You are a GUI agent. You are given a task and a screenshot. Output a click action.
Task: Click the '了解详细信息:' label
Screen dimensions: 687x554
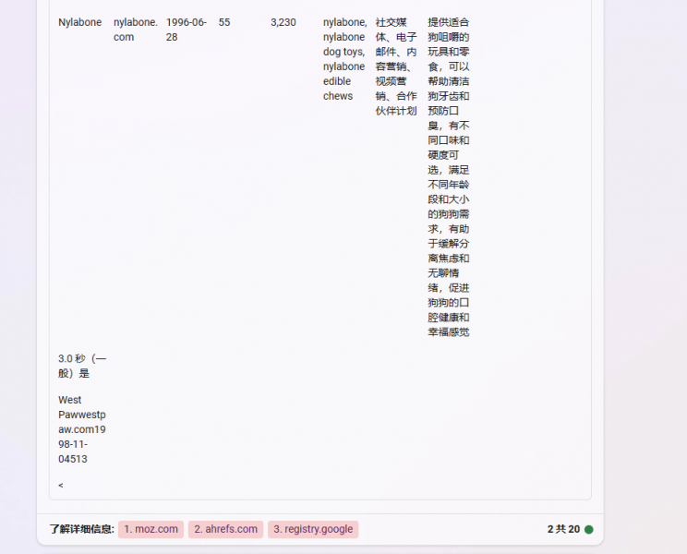[82, 529]
